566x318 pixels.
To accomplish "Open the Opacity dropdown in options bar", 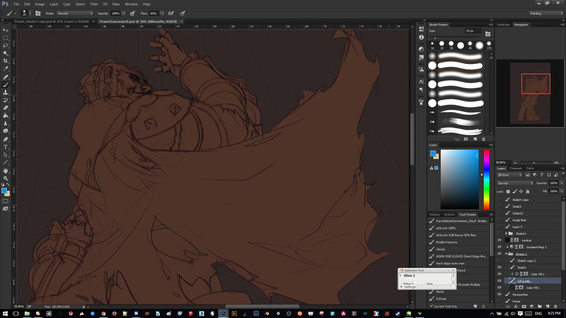I will [124, 13].
